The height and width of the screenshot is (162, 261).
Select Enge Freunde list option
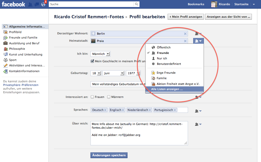pos(174,73)
